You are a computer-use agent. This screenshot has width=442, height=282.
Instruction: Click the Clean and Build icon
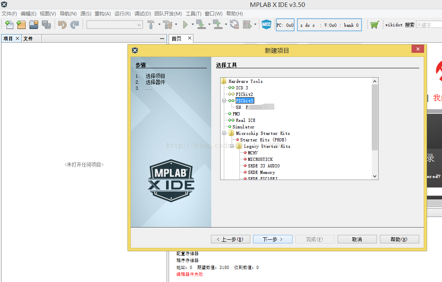point(168,25)
